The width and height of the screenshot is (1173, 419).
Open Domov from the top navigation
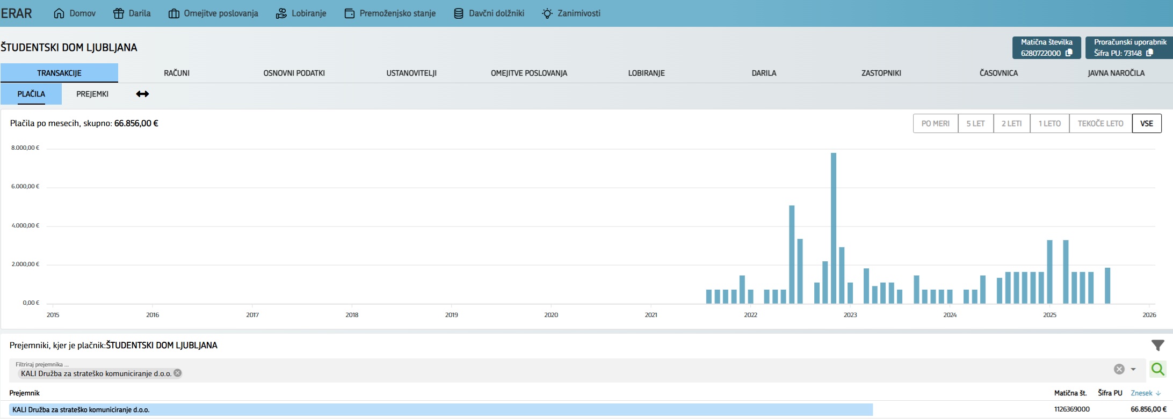75,13
